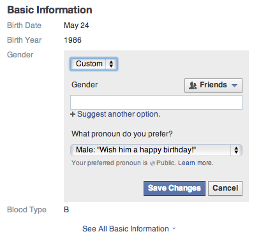Open the Custom gender dropdown

(94, 64)
